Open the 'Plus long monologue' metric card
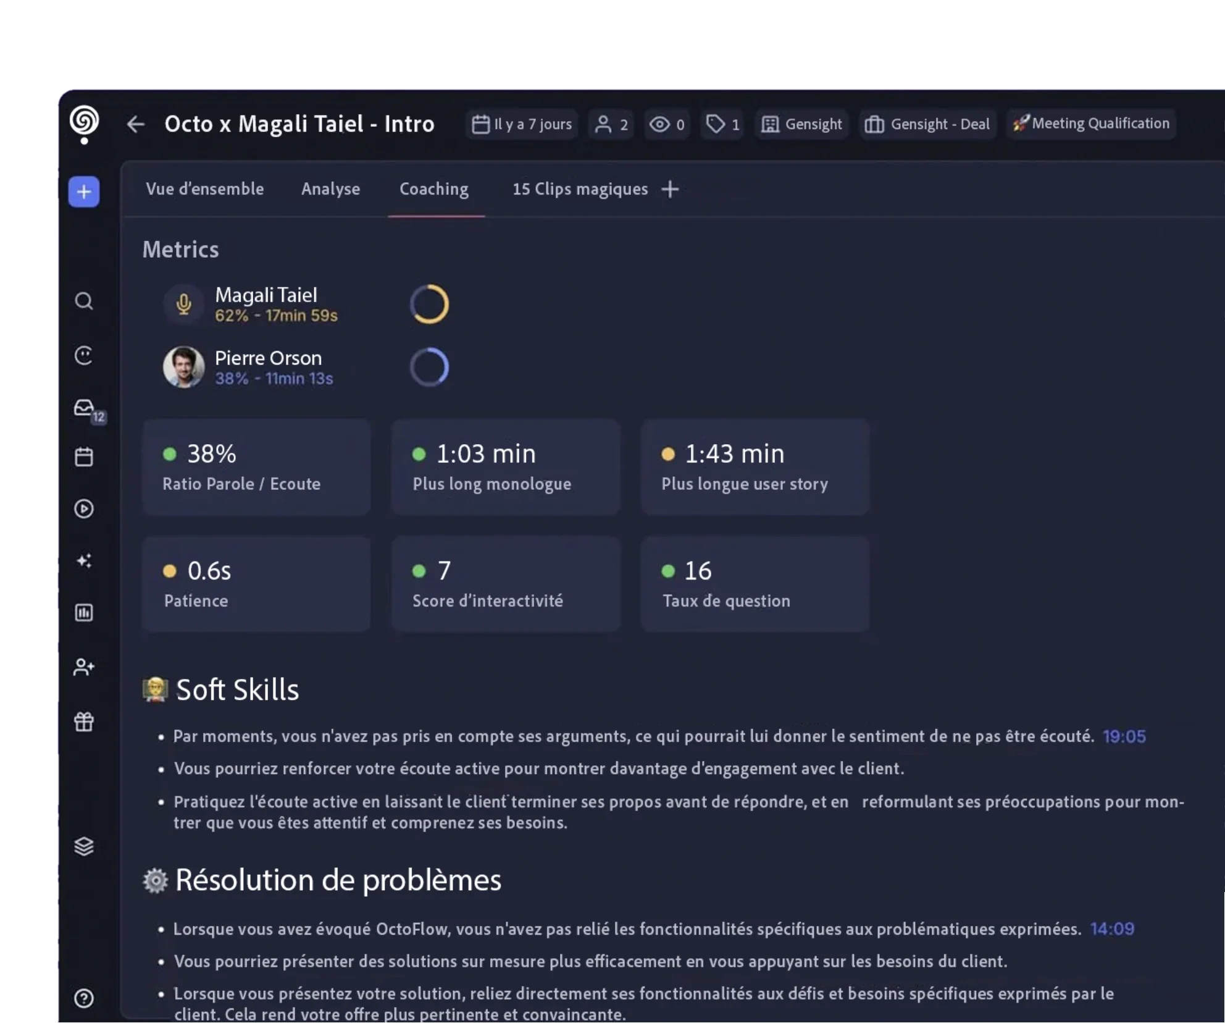Screen dimensions: 1225x1023 (506, 467)
